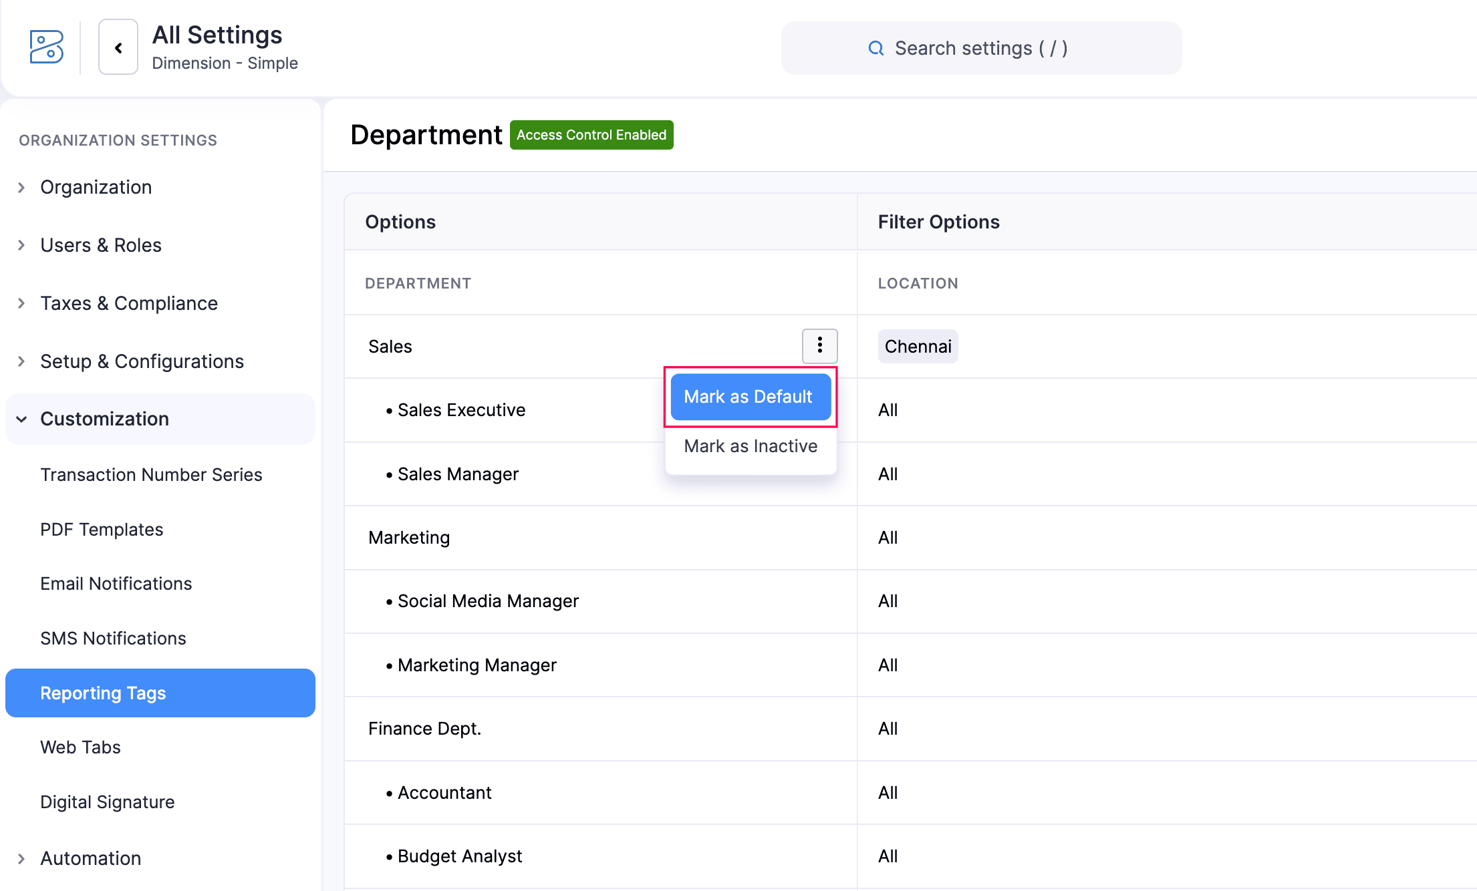
Task: Open the Reporting Tags page
Action: point(103,693)
